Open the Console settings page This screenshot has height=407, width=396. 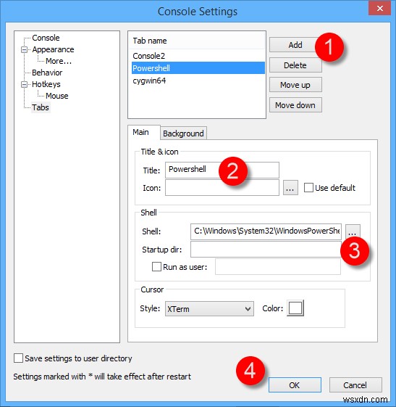(46, 38)
